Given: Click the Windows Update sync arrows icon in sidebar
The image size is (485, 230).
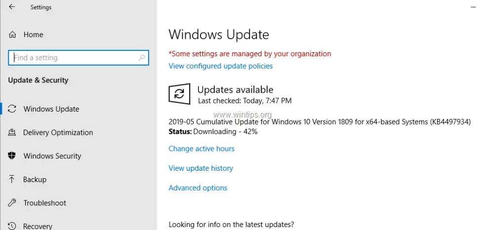Looking at the screenshot, I should tap(12, 109).
